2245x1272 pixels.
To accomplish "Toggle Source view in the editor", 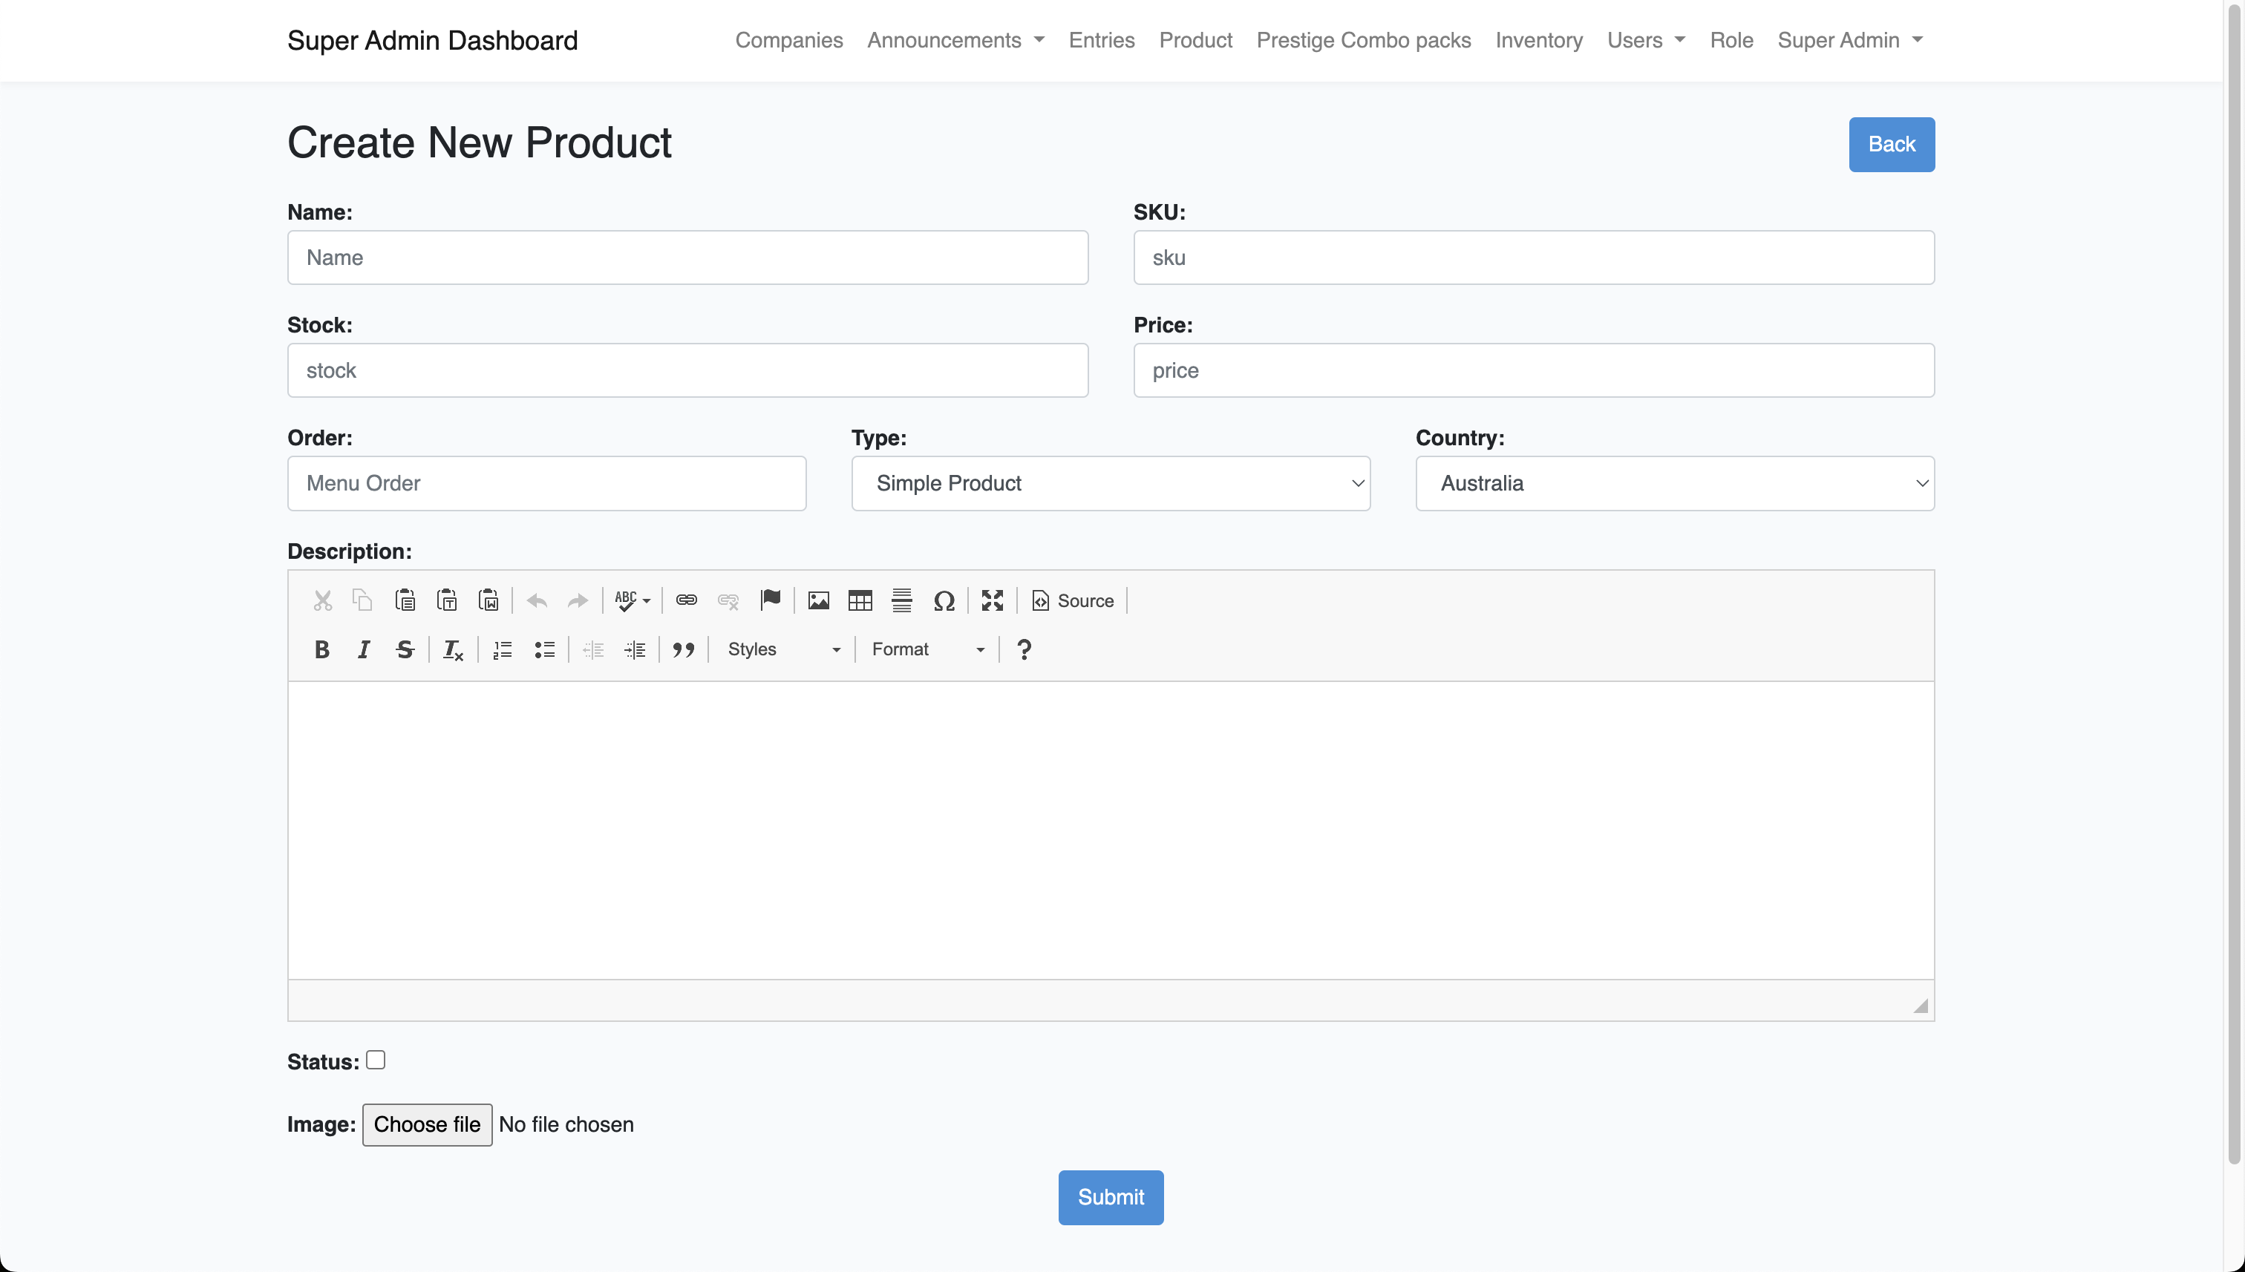I will pos(1073,600).
